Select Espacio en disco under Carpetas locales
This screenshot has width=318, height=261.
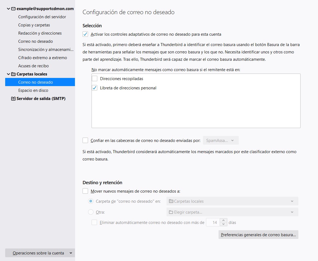point(33,90)
